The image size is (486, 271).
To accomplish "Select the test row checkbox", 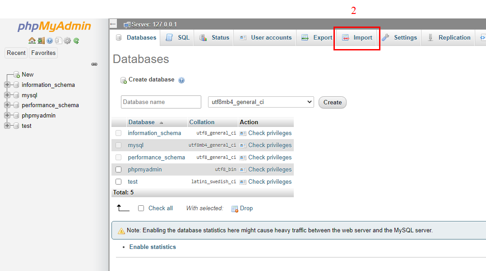I will [118, 181].
